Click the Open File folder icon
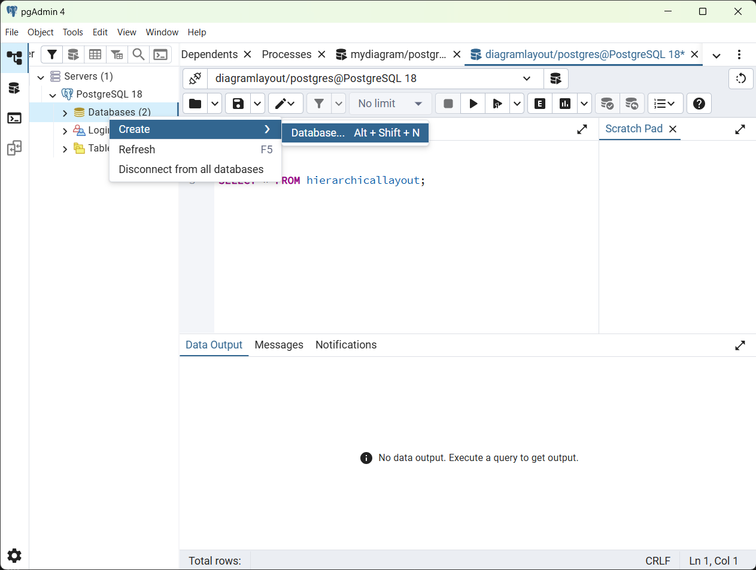 pos(195,104)
